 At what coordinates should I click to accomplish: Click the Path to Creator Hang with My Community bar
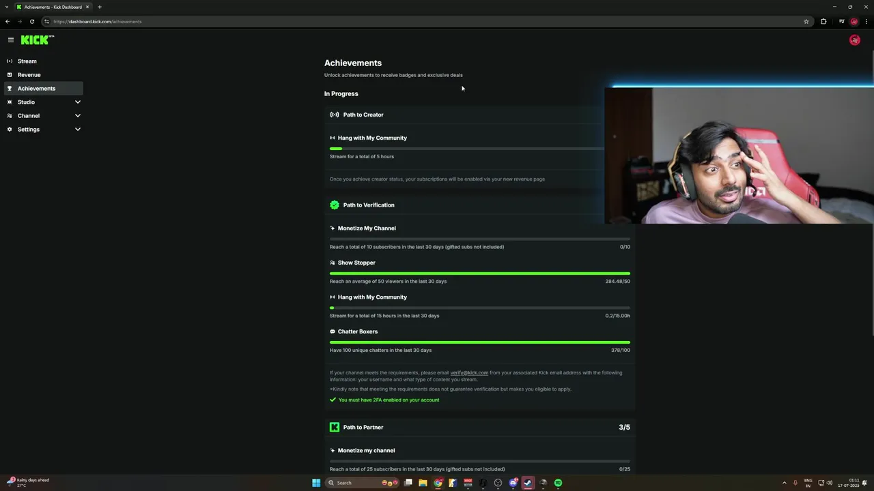point(467,149)
